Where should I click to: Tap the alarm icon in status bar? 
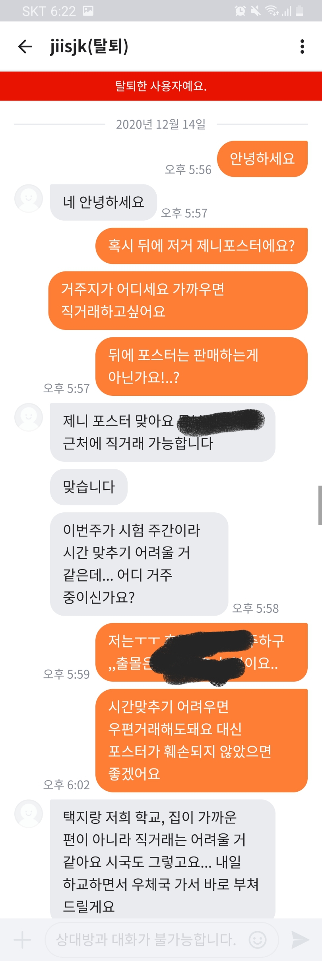click(240, 11)
